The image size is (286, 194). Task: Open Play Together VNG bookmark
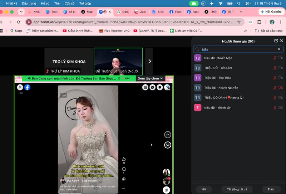pyautogui.click(x=114, y=31)
